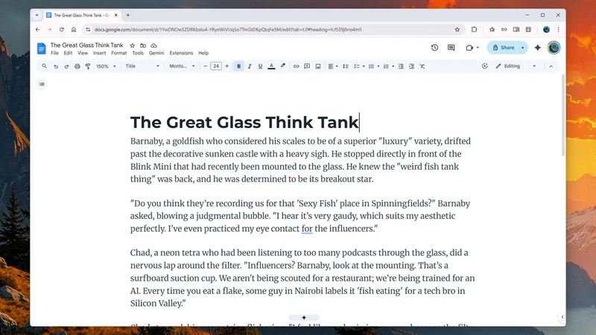596x335 pixels.
Task: Expand the Title paragraph style dropdown
Action: (x=142, y=66)
